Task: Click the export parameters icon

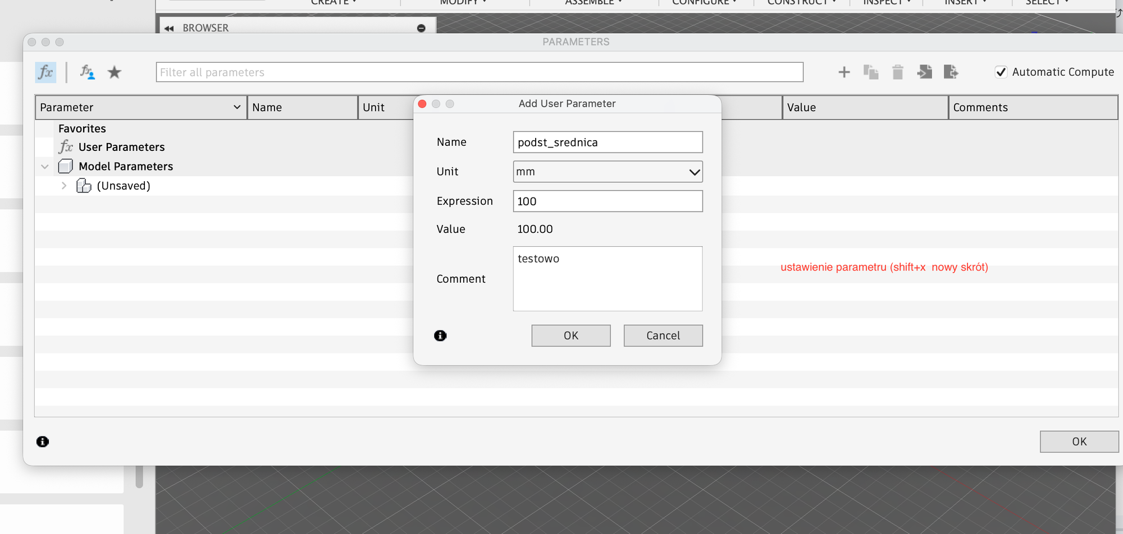Action: tap(951, 72)
